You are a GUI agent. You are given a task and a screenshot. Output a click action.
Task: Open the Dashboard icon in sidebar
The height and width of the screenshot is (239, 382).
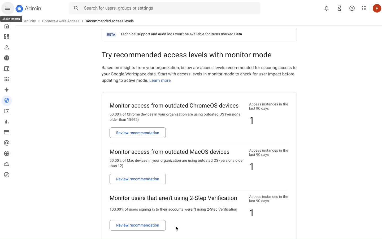pyautogui.click(x=7, y=37)
